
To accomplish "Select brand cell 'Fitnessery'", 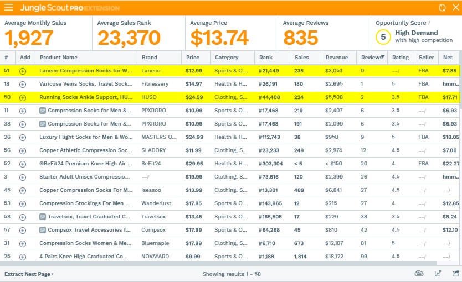I will pos(155,84).
